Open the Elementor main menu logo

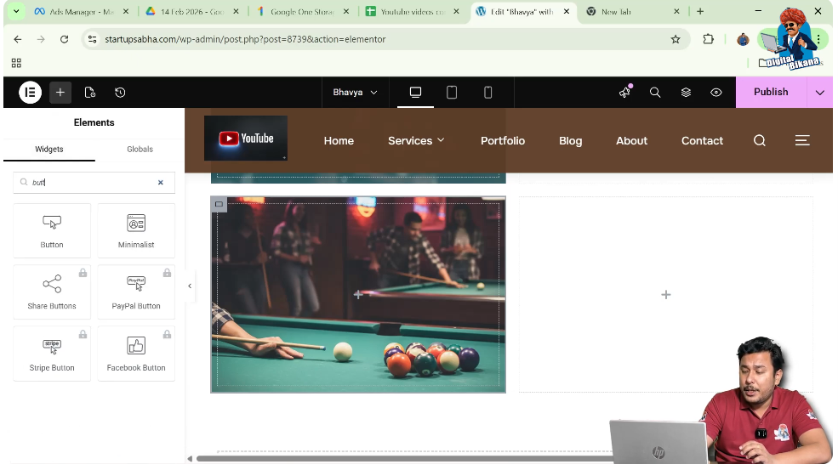[x=30, y=93]
